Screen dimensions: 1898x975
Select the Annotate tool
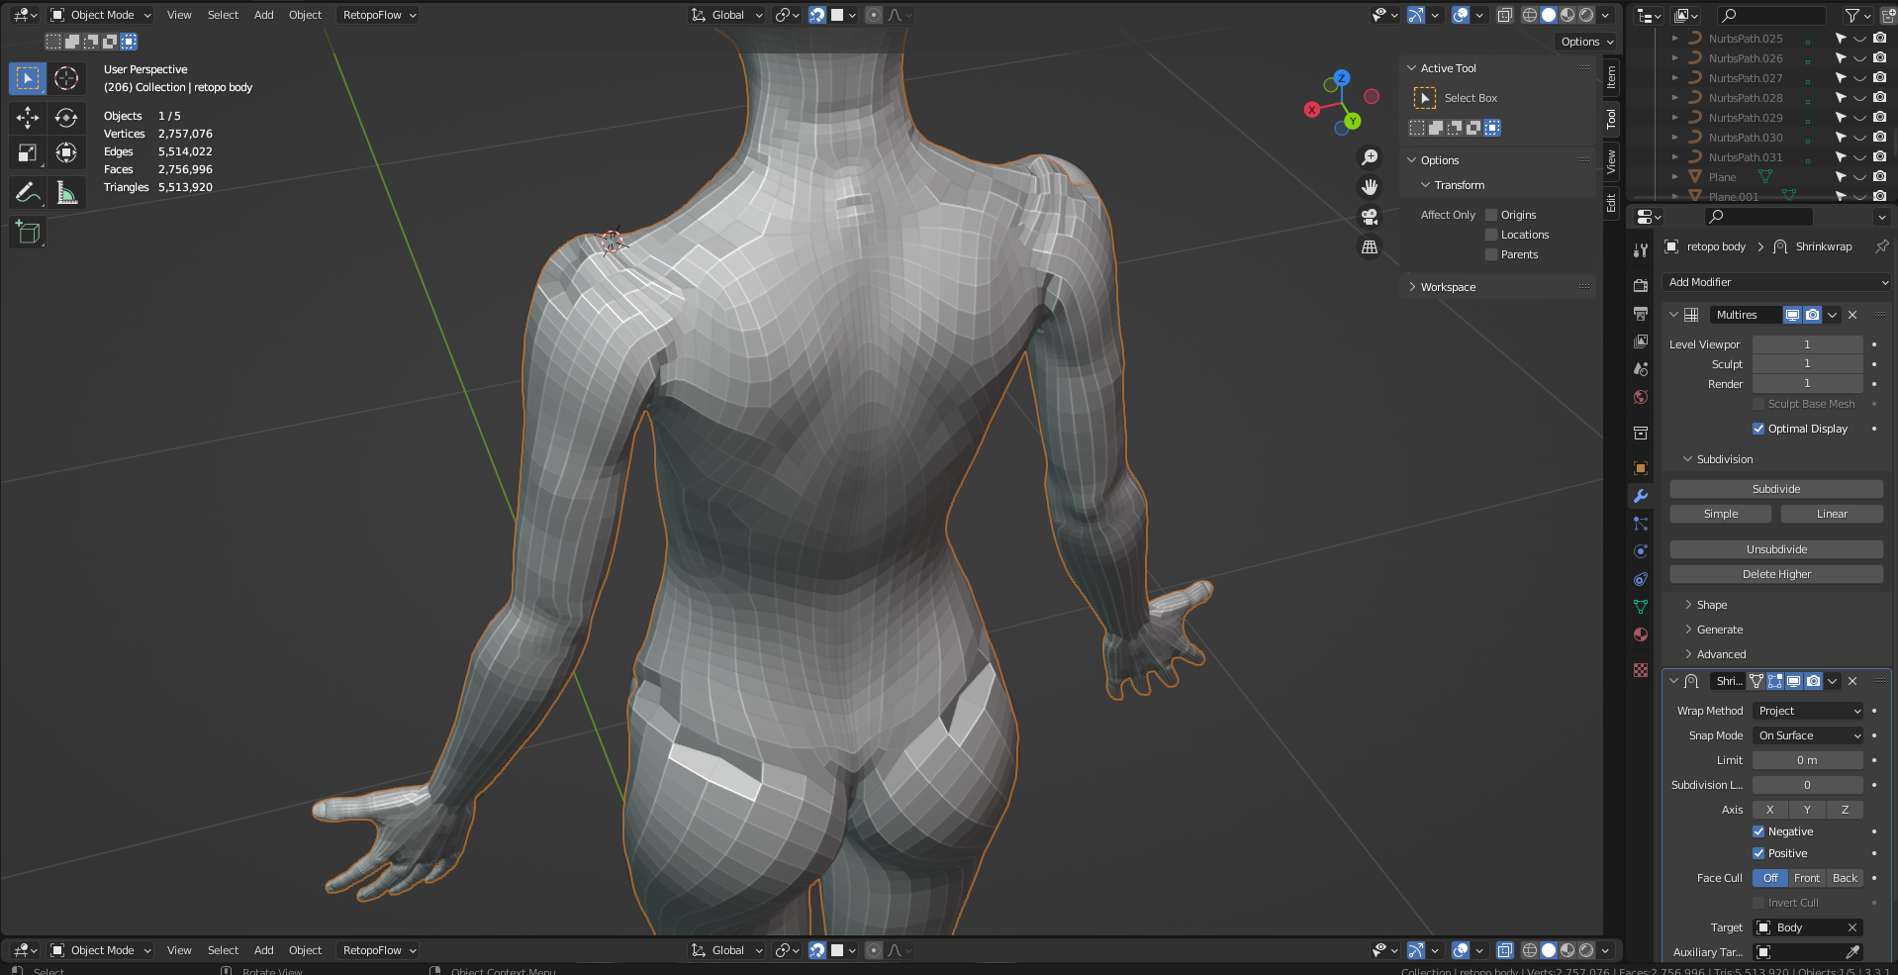pos(28,192)
